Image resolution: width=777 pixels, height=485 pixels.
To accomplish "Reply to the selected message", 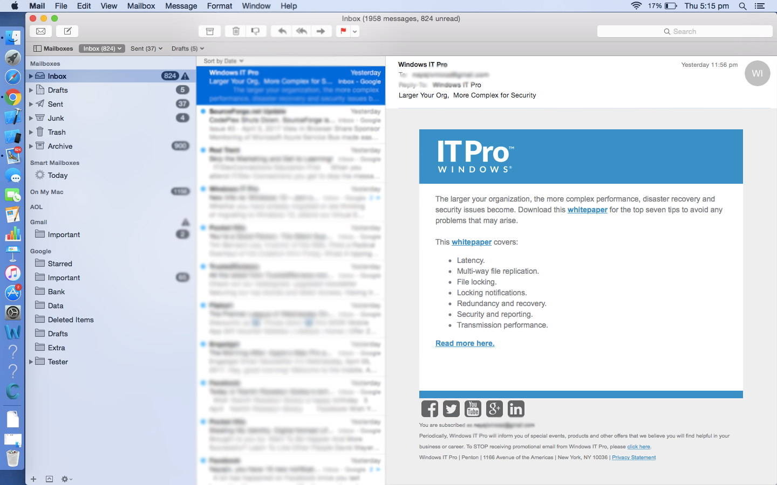I will coord(282,31).
